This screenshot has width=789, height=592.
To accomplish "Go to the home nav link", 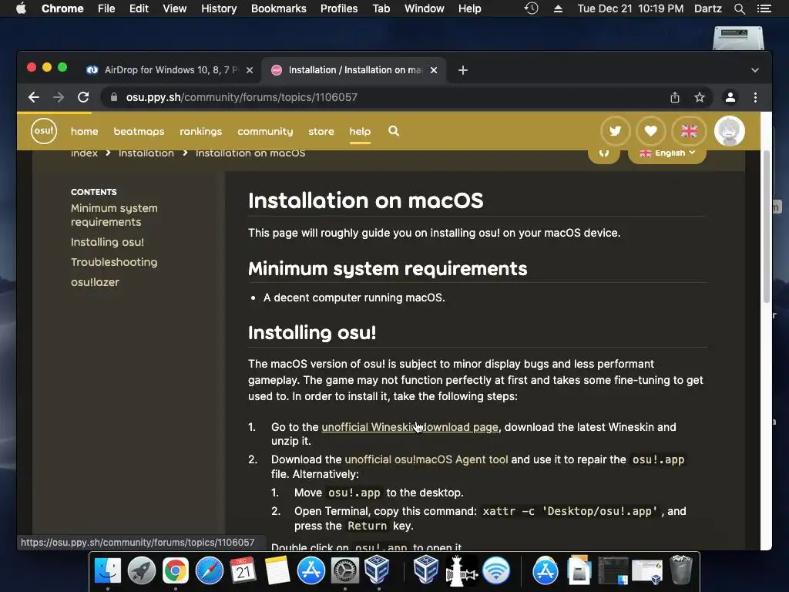I will [85, 131].
